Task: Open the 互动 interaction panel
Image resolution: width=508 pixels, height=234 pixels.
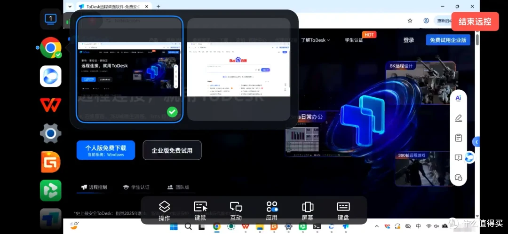Action: (236, 211)
